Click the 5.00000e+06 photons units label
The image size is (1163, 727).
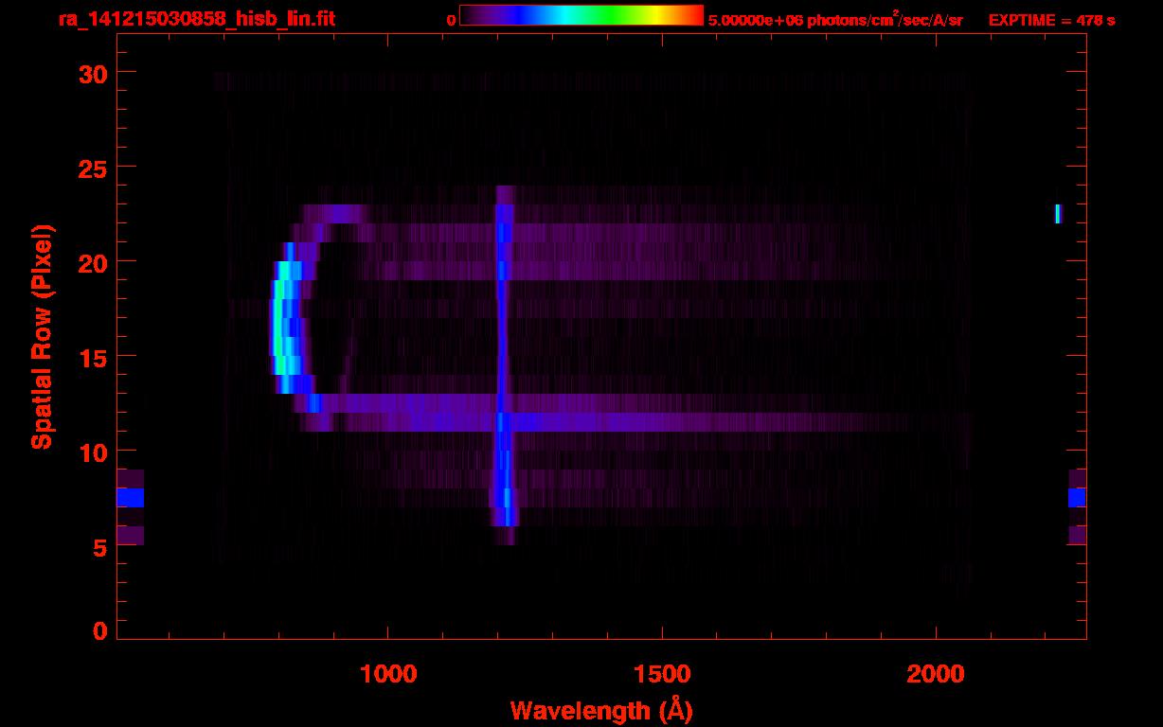pyautogui.click(x=835, y=20)
